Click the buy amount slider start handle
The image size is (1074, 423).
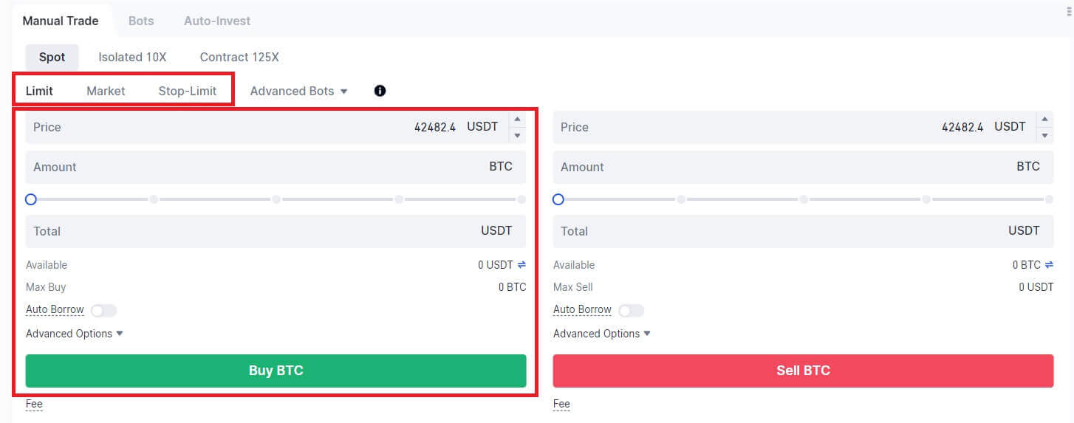31,199
